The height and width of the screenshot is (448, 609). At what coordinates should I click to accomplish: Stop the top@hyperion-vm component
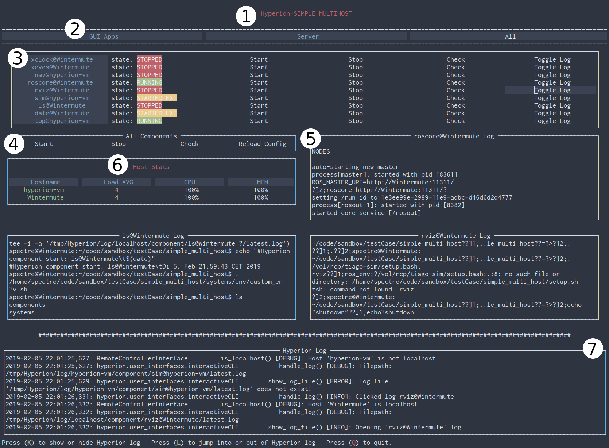tap(355, 121)
